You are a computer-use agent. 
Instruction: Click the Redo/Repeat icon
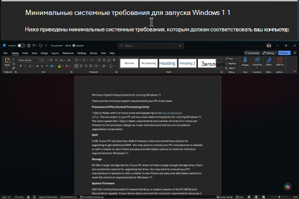pyautogui.click(x=41, y=45)
